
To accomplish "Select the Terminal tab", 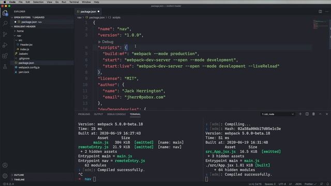I will pos(135,114).
